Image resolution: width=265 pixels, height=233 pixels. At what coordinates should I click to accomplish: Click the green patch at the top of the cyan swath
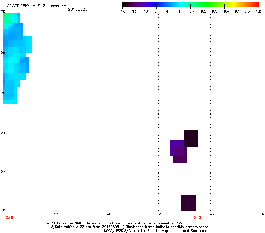click(x=8, y=18)
